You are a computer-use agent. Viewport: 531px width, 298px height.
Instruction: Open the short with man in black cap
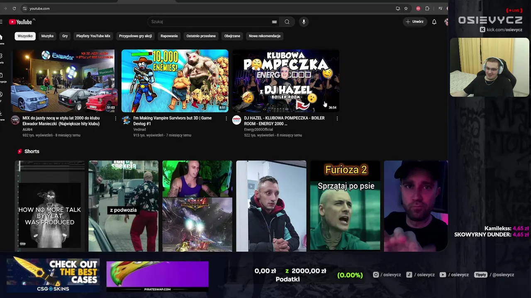[416, 206]
